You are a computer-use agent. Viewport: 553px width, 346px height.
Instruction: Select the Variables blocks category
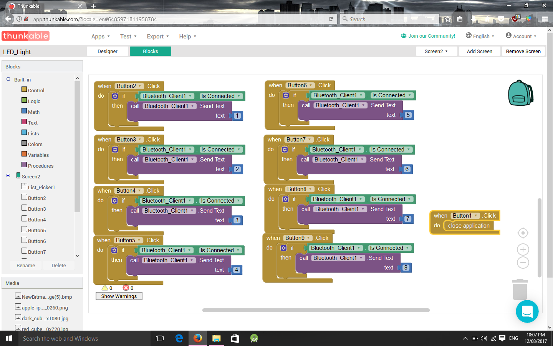click(35, 155)
